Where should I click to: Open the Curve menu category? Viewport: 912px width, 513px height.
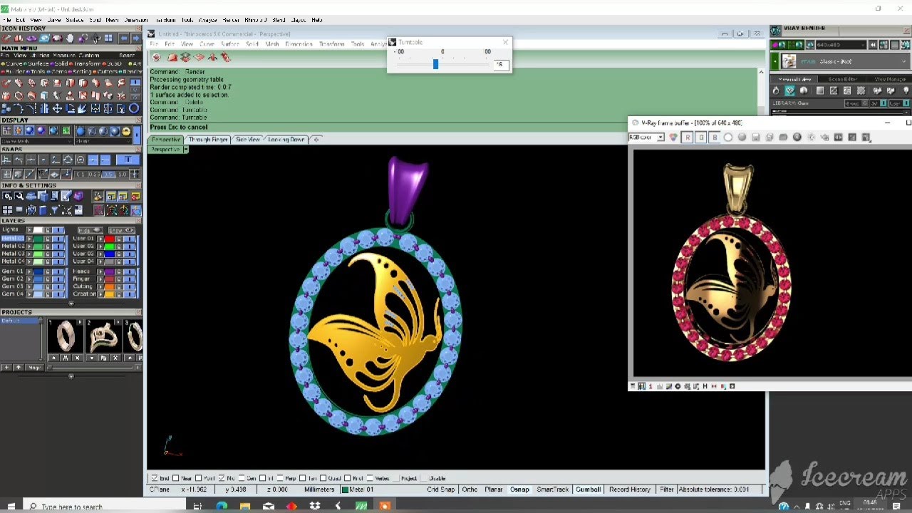pyautogui.click(x=11, y=63)
